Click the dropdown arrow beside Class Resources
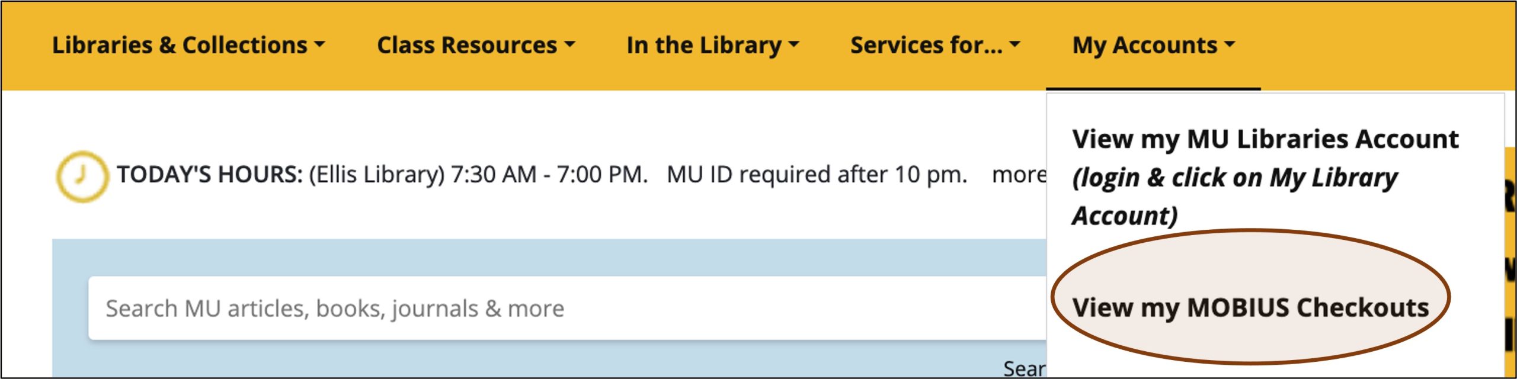 tap(570, 45)
